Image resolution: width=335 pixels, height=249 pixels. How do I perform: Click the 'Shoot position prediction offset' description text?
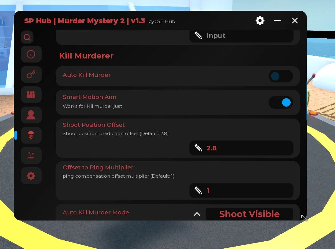tap(116, 134)
